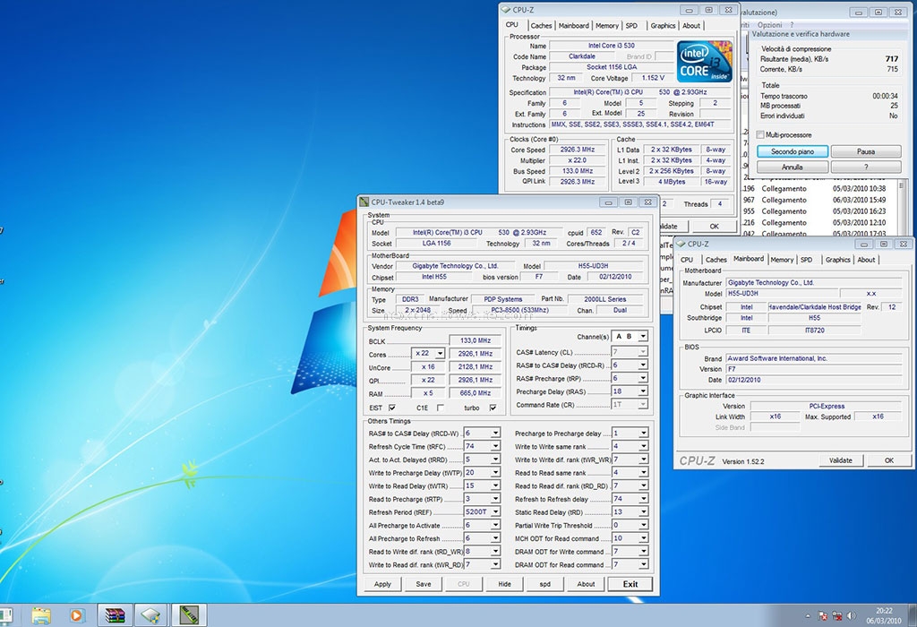Open the MCH ODT for Read command dropdown
The width and height of the screenshot is (917, 627).
(x=643, y=538)
